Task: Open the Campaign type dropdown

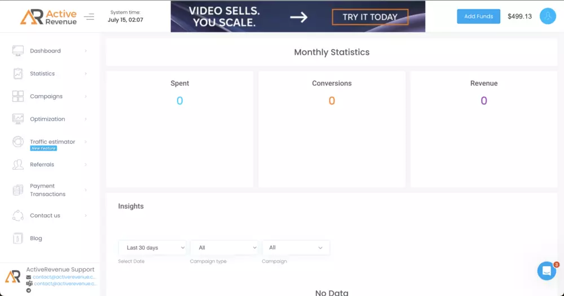Action: [x=224, y=248]
